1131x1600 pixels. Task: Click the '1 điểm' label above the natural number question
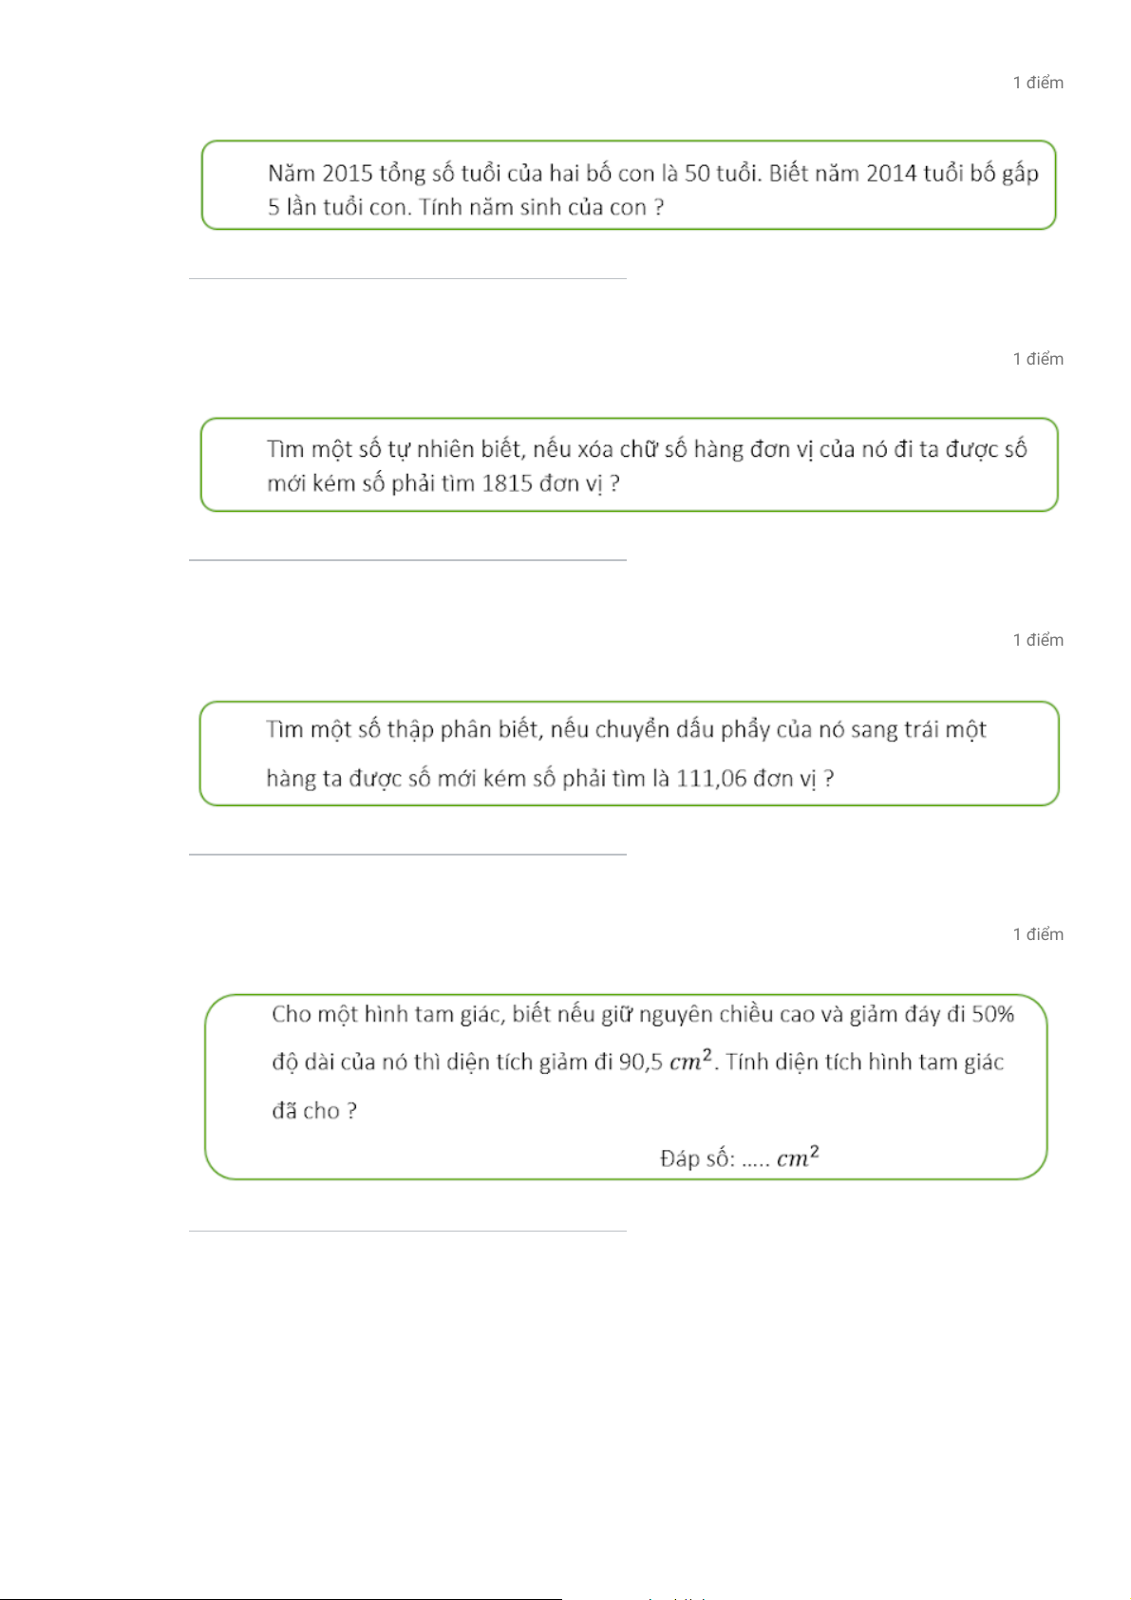1038,359
